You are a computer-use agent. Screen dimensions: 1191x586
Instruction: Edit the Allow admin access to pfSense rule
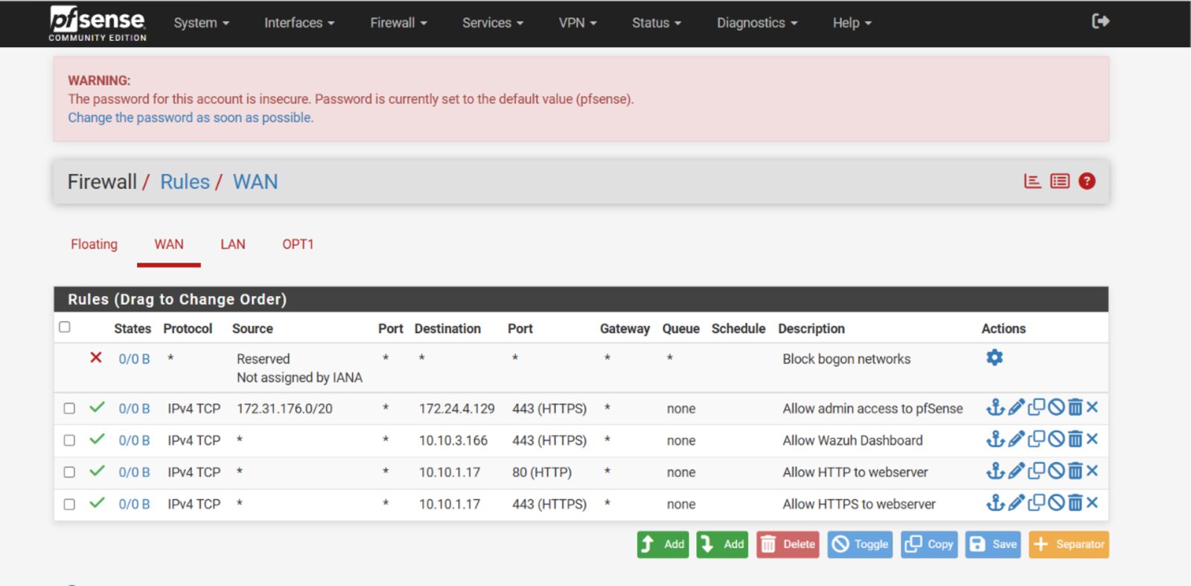pos(1016,408)
